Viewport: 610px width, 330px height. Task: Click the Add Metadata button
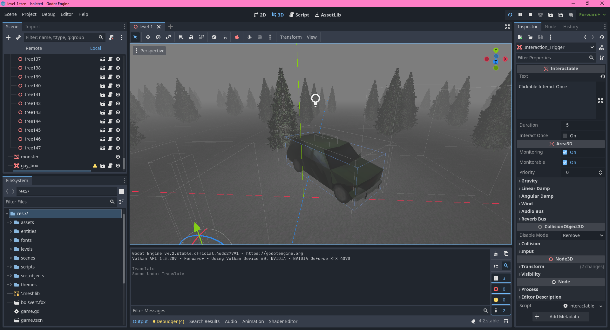tap(561, 317)
